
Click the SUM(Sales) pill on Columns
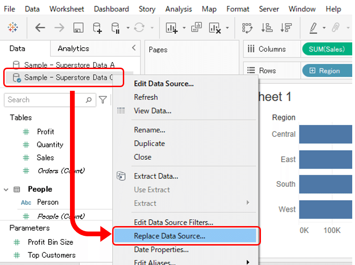(327, 49)
